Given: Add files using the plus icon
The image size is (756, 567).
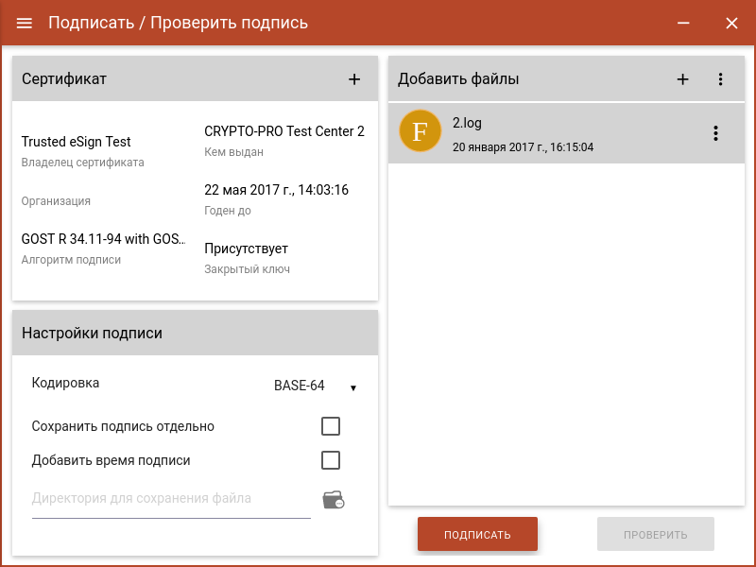Looking at the screenshot, I should coord(682,79).
